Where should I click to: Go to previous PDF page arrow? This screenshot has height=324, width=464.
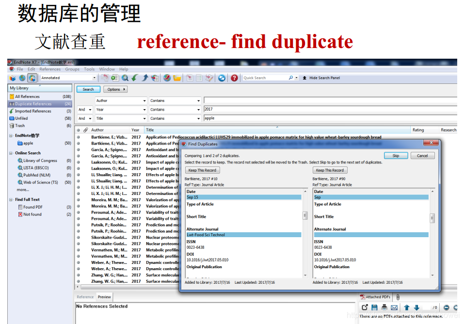[407, 308]
